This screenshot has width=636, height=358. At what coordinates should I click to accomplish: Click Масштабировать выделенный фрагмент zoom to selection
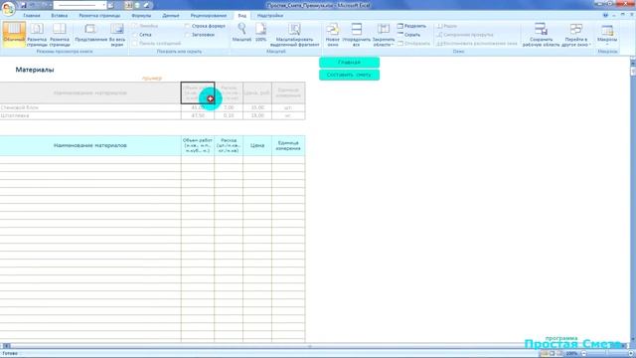294,34
